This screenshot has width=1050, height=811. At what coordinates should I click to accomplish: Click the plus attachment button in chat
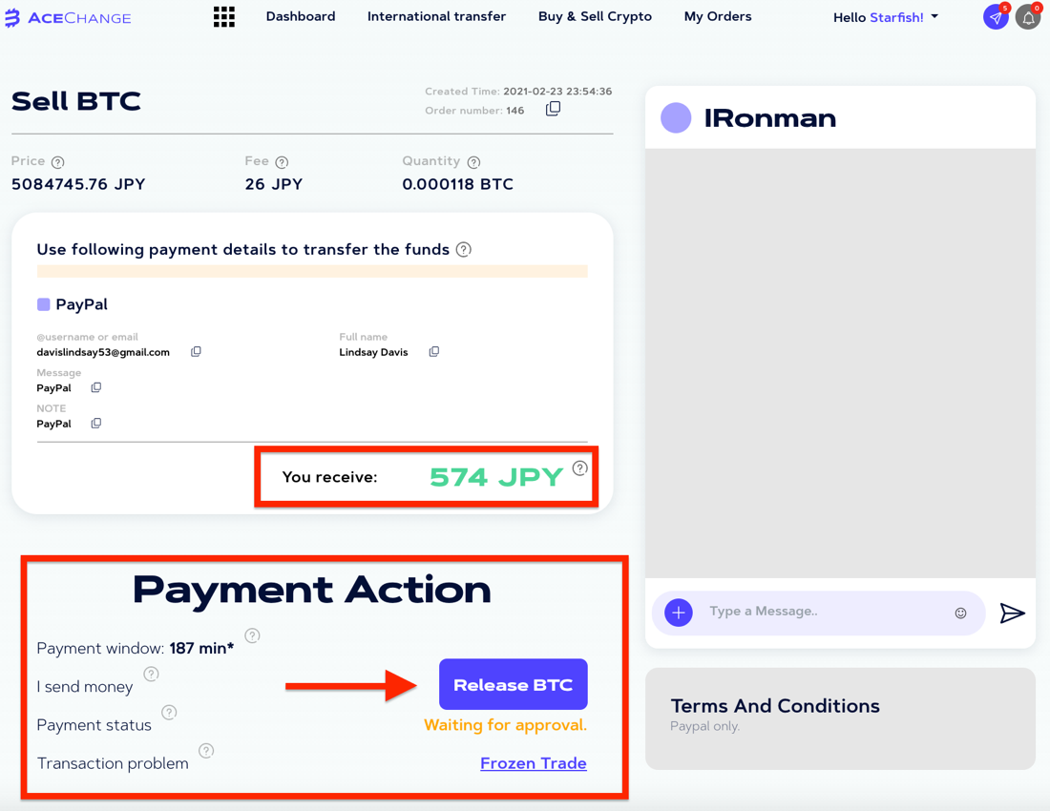pyautogui.click(x=679, y=613)
